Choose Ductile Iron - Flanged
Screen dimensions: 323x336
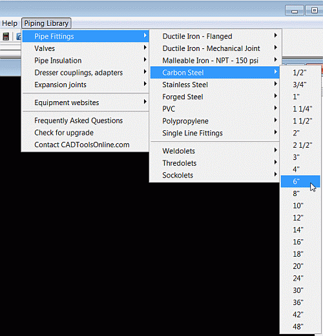point(214,36)
